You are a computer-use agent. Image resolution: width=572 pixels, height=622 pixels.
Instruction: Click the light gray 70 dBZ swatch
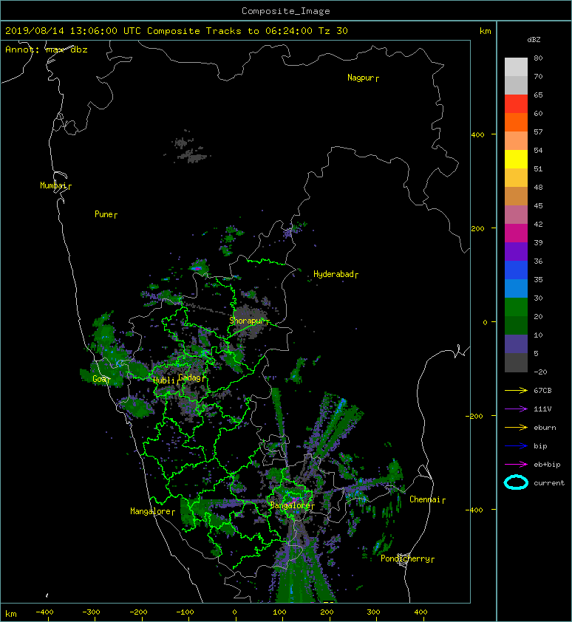[x=516, y=85]
